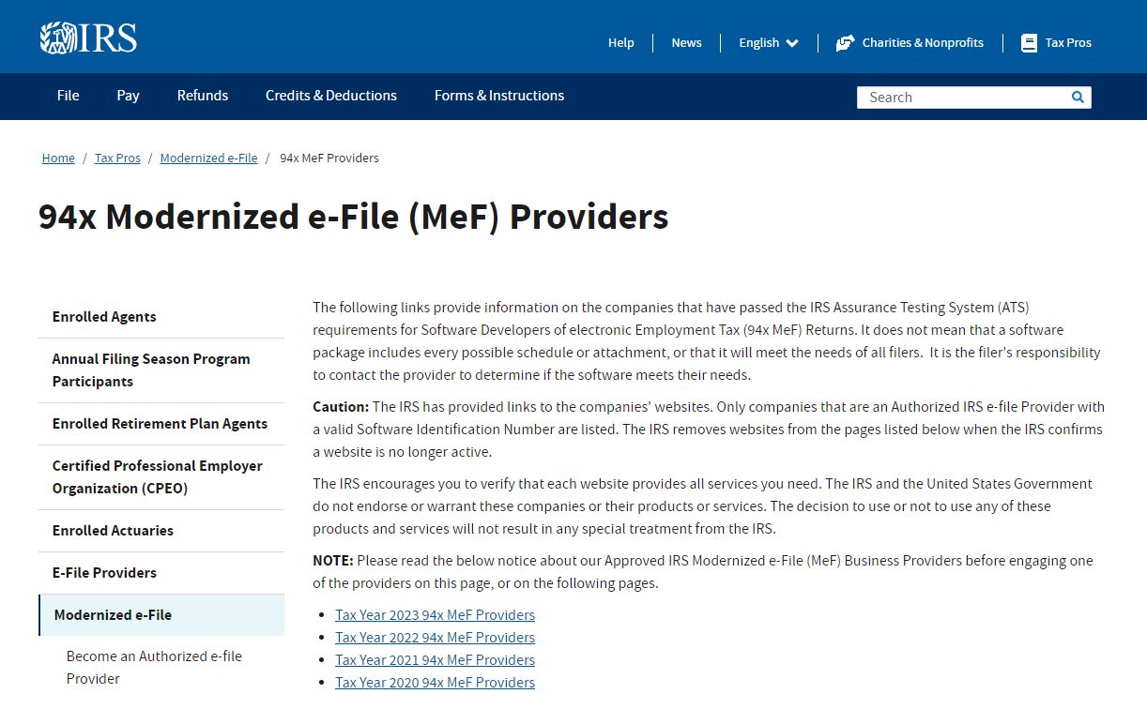The width and height of the screenshot is (1147, 709).
Task: Open Tax Year 2021 94x MeF Providers
Action: [x=435, y=660]
